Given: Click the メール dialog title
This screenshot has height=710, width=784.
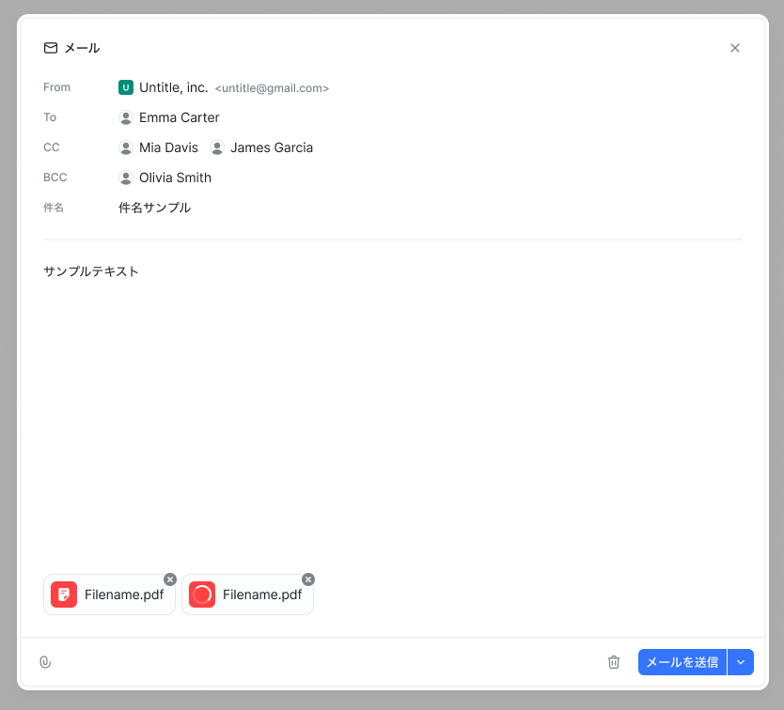Looking at the screenshot, I should (x=82, y=48).
